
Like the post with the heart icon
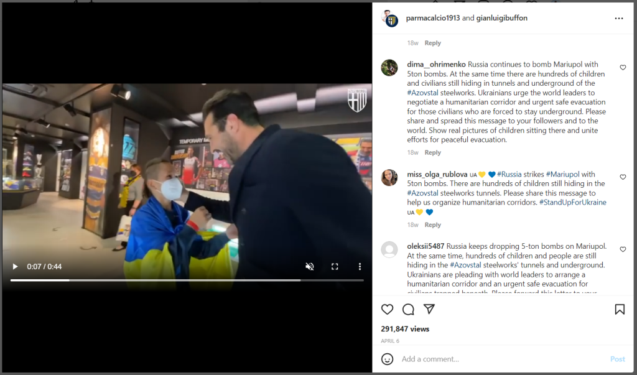387,309
